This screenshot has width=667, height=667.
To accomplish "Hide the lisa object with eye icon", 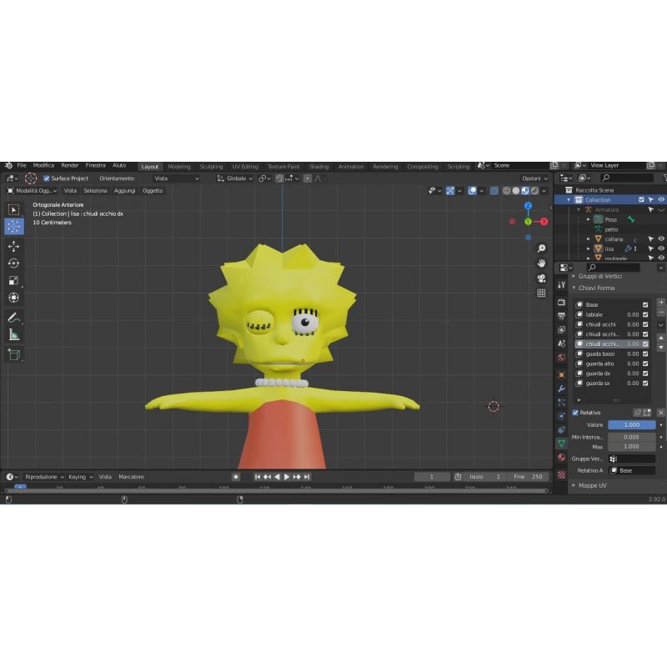I will tap(661, 248).
